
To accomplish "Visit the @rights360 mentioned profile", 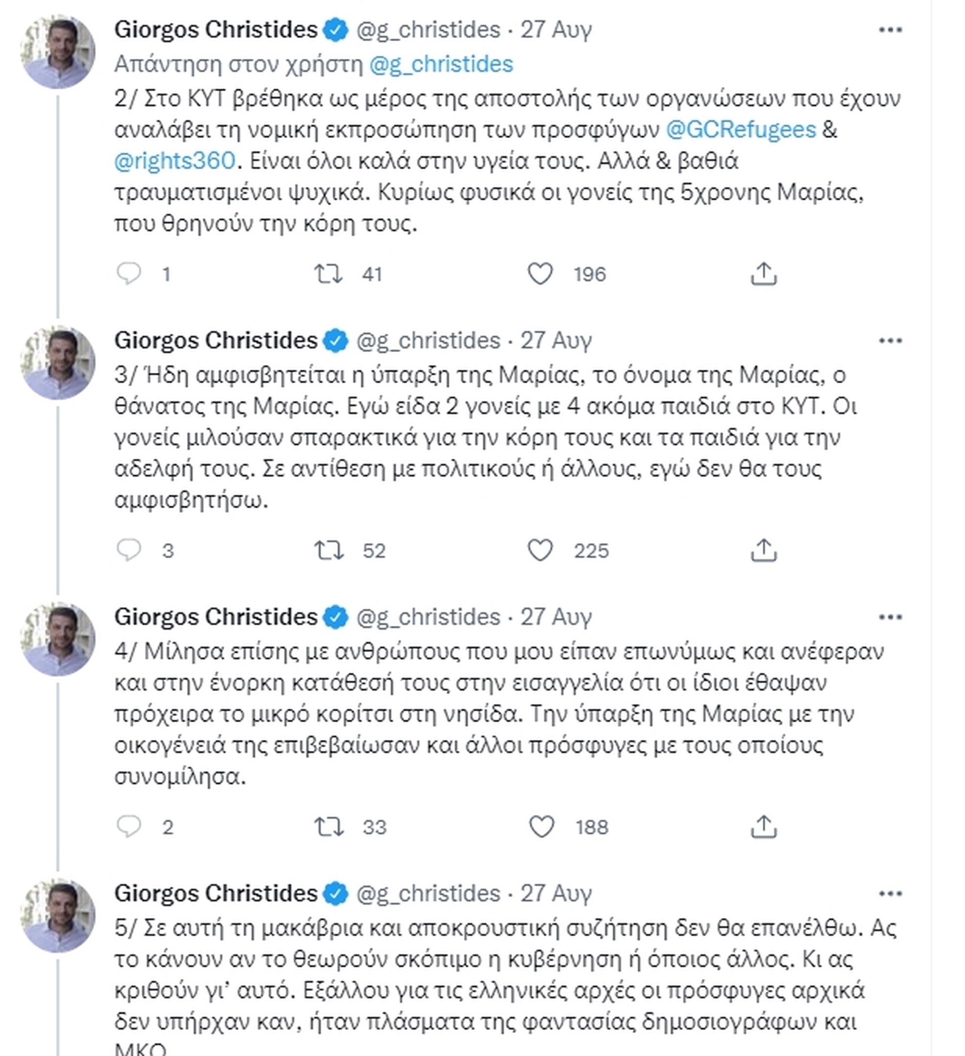I will pyautogui.click(x=175, y=161).
